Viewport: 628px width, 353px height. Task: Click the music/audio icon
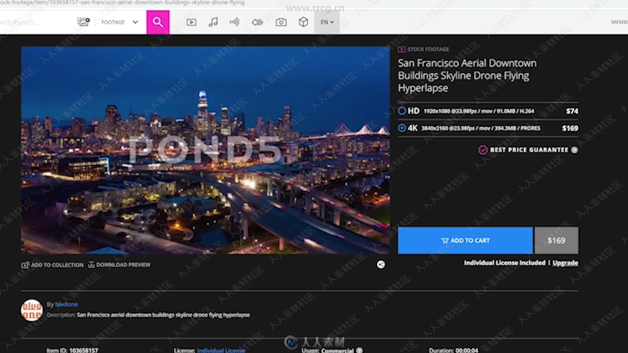click(213, 22)
